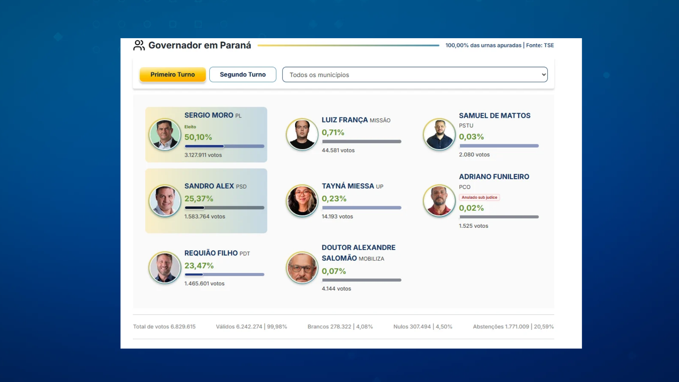Open the Todos os municípios dropdown

pos(415,75)
